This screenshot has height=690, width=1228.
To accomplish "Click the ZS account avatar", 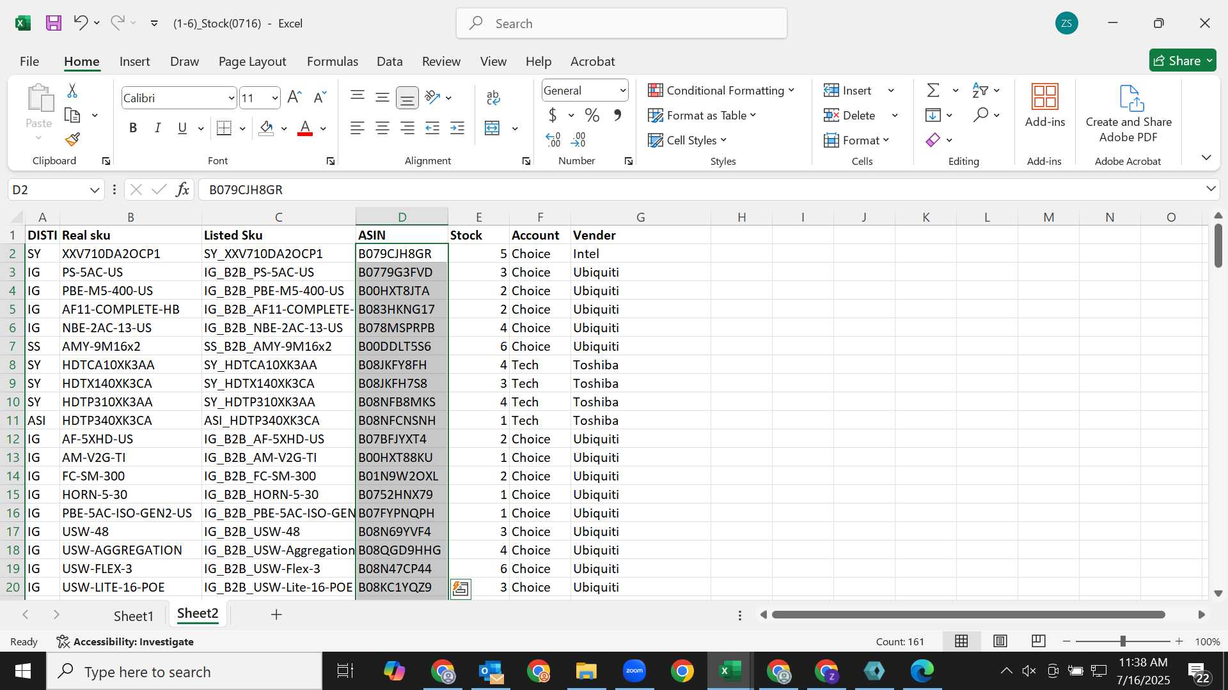I will (1066, 24).
